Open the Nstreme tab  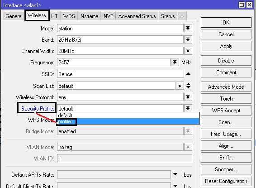click(89, 16)
